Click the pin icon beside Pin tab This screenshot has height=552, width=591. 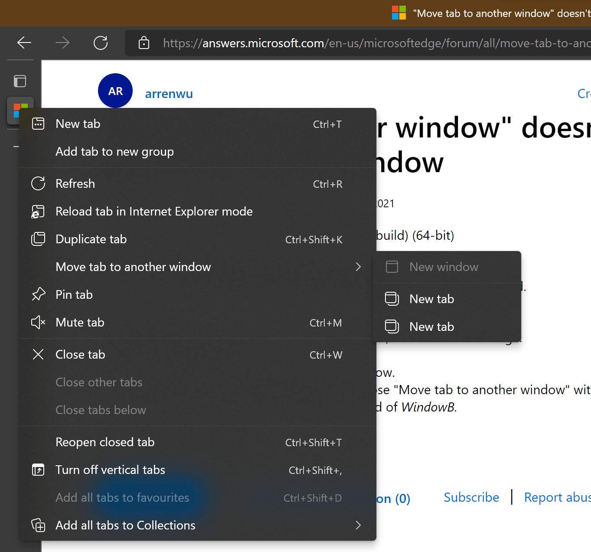coord(38,294)
